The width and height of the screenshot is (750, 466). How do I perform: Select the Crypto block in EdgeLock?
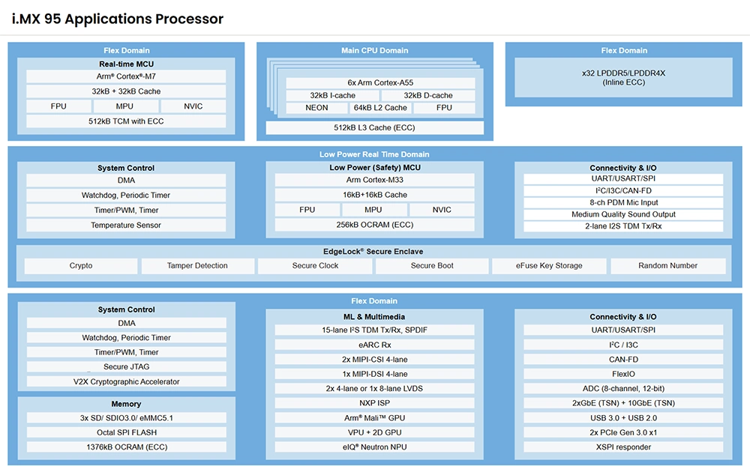pos(81,266)
